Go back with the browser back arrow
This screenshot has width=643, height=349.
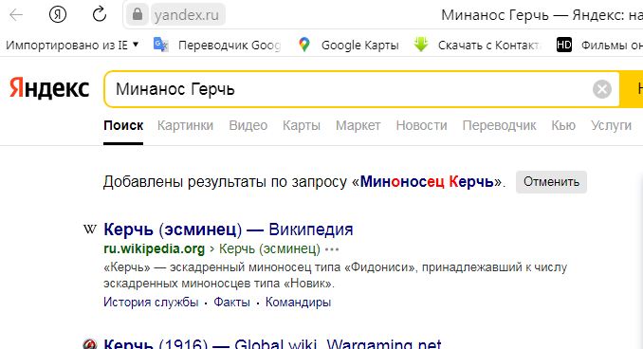16,15
